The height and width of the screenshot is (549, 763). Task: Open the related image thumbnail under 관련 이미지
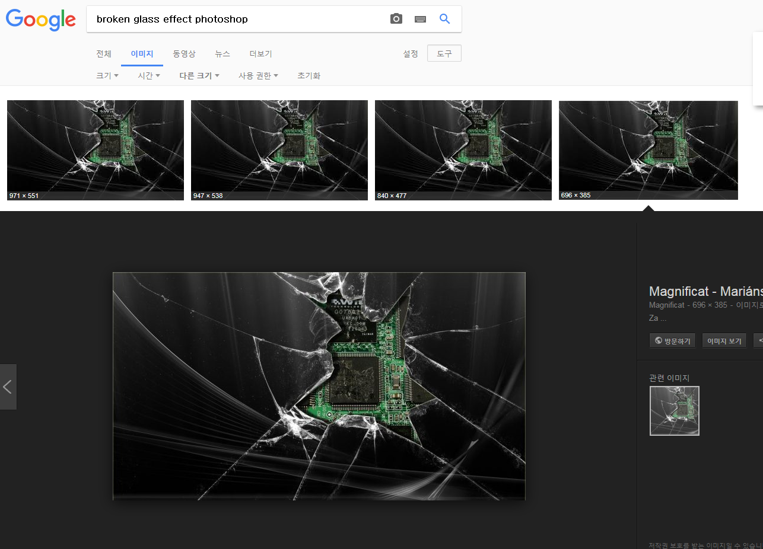tap(675, 411)
